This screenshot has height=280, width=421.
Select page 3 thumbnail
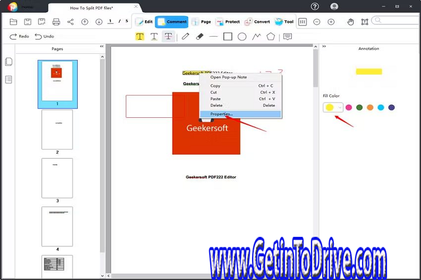coord(57,178)
